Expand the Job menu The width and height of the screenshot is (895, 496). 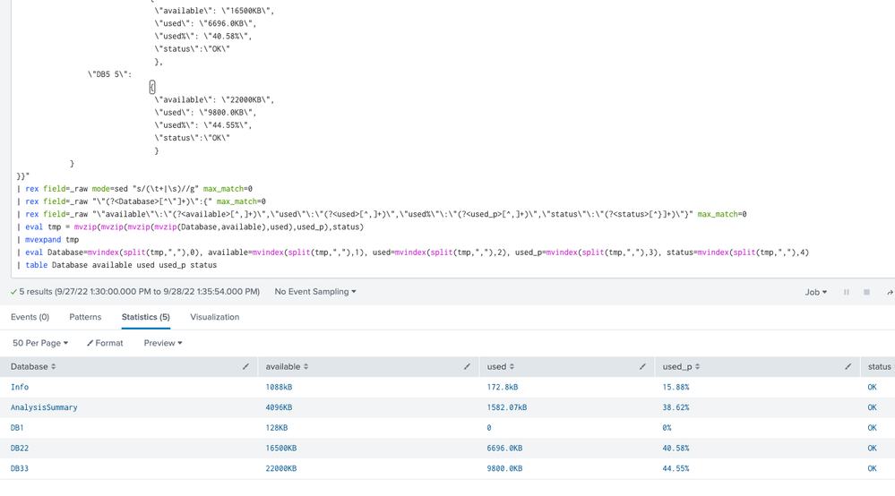pos(815,292)
